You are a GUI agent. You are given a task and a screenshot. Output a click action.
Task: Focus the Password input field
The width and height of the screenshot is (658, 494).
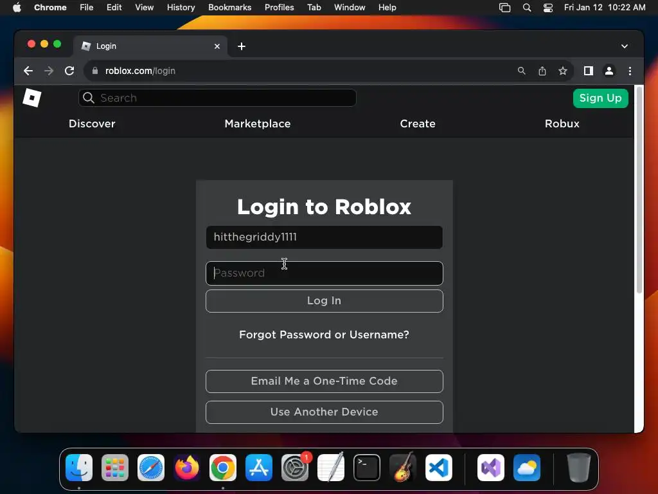coord(325,273)
